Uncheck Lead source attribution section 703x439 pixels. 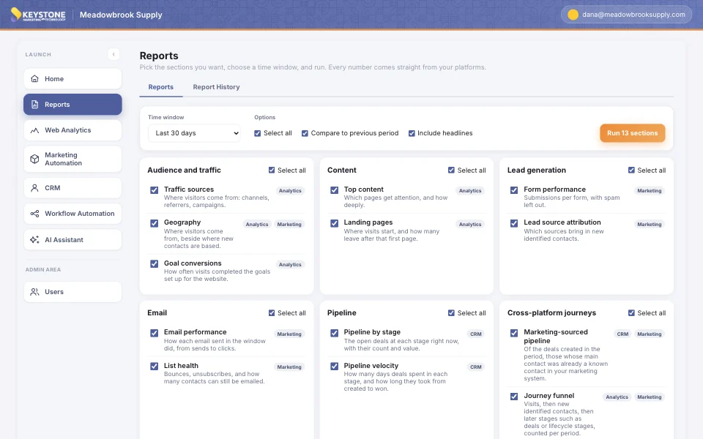pos(514,223)
